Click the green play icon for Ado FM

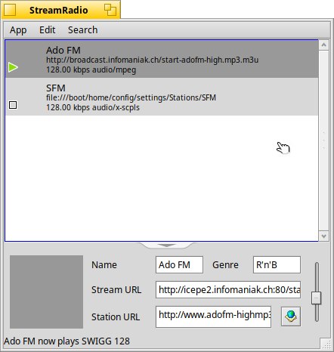pos(13,67)
